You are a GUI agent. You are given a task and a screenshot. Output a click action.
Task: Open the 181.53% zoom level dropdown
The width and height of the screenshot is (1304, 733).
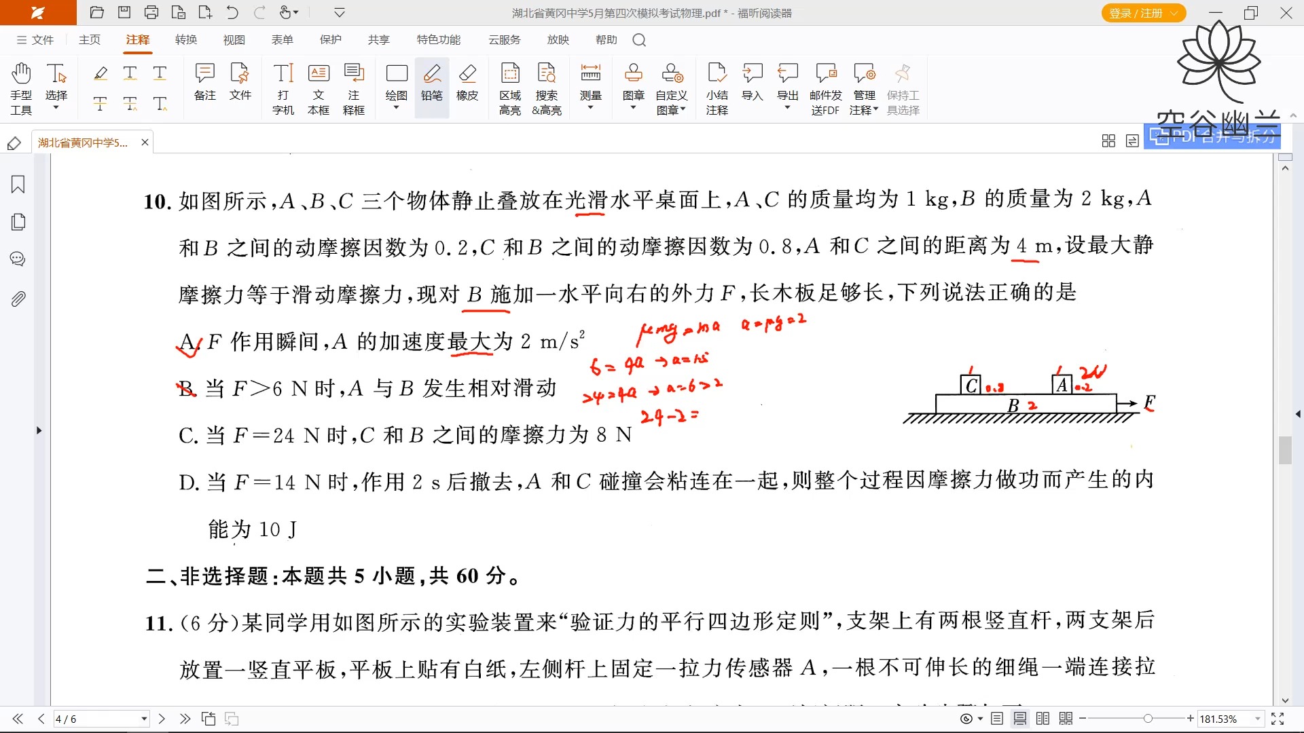(x=1258, y=719)
